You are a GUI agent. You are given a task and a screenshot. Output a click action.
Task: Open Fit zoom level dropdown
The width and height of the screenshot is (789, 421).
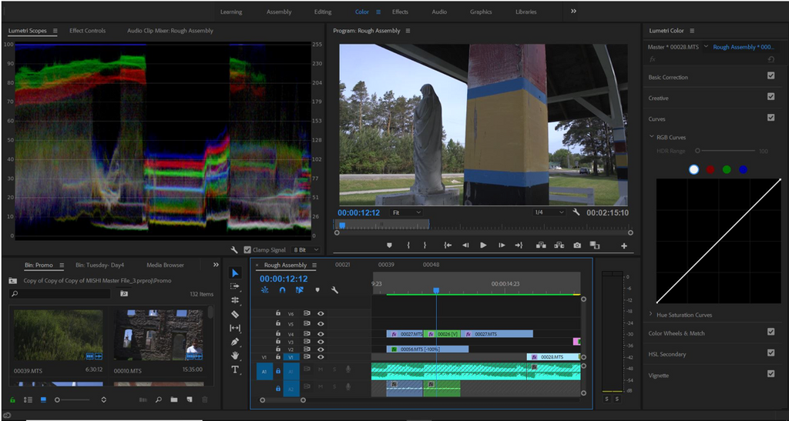tap(407, 212)
